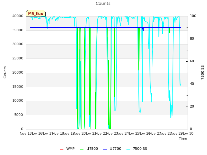Click the 80 tick on right axis

point(192,39)
